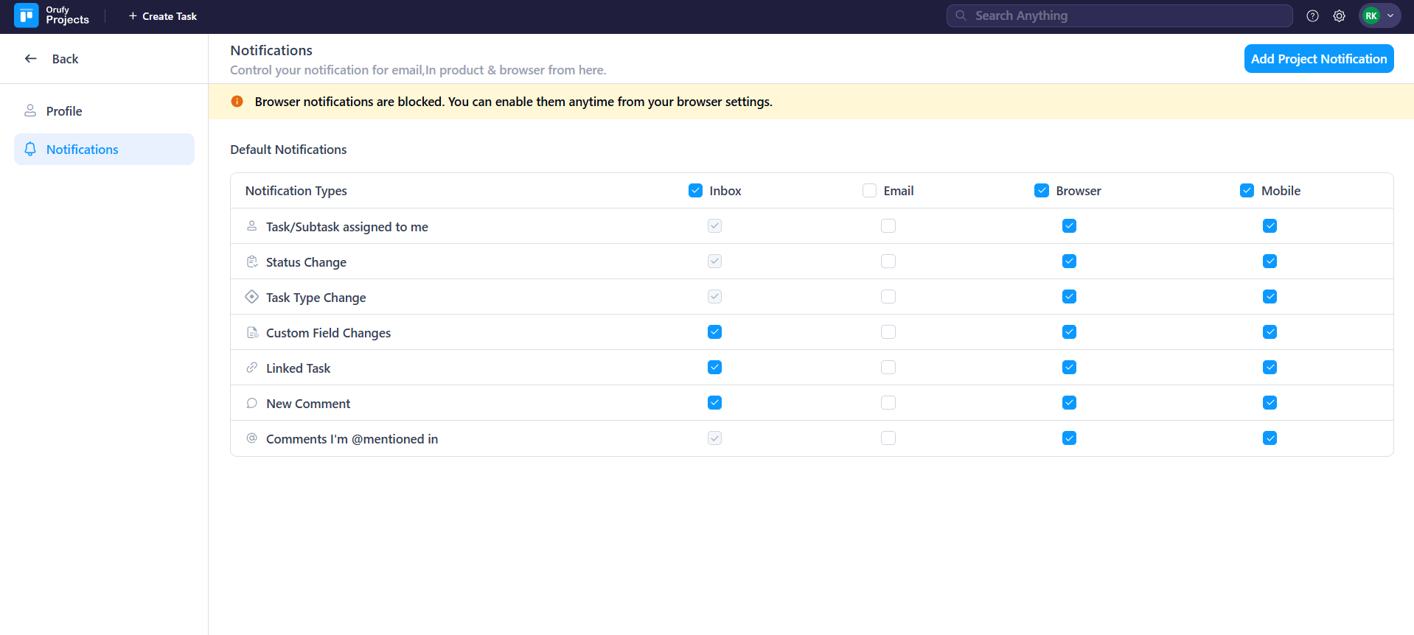The image size is (1414, 635).
Task: Click the Orufy Projects logo icon
Action: pos(27,15)
